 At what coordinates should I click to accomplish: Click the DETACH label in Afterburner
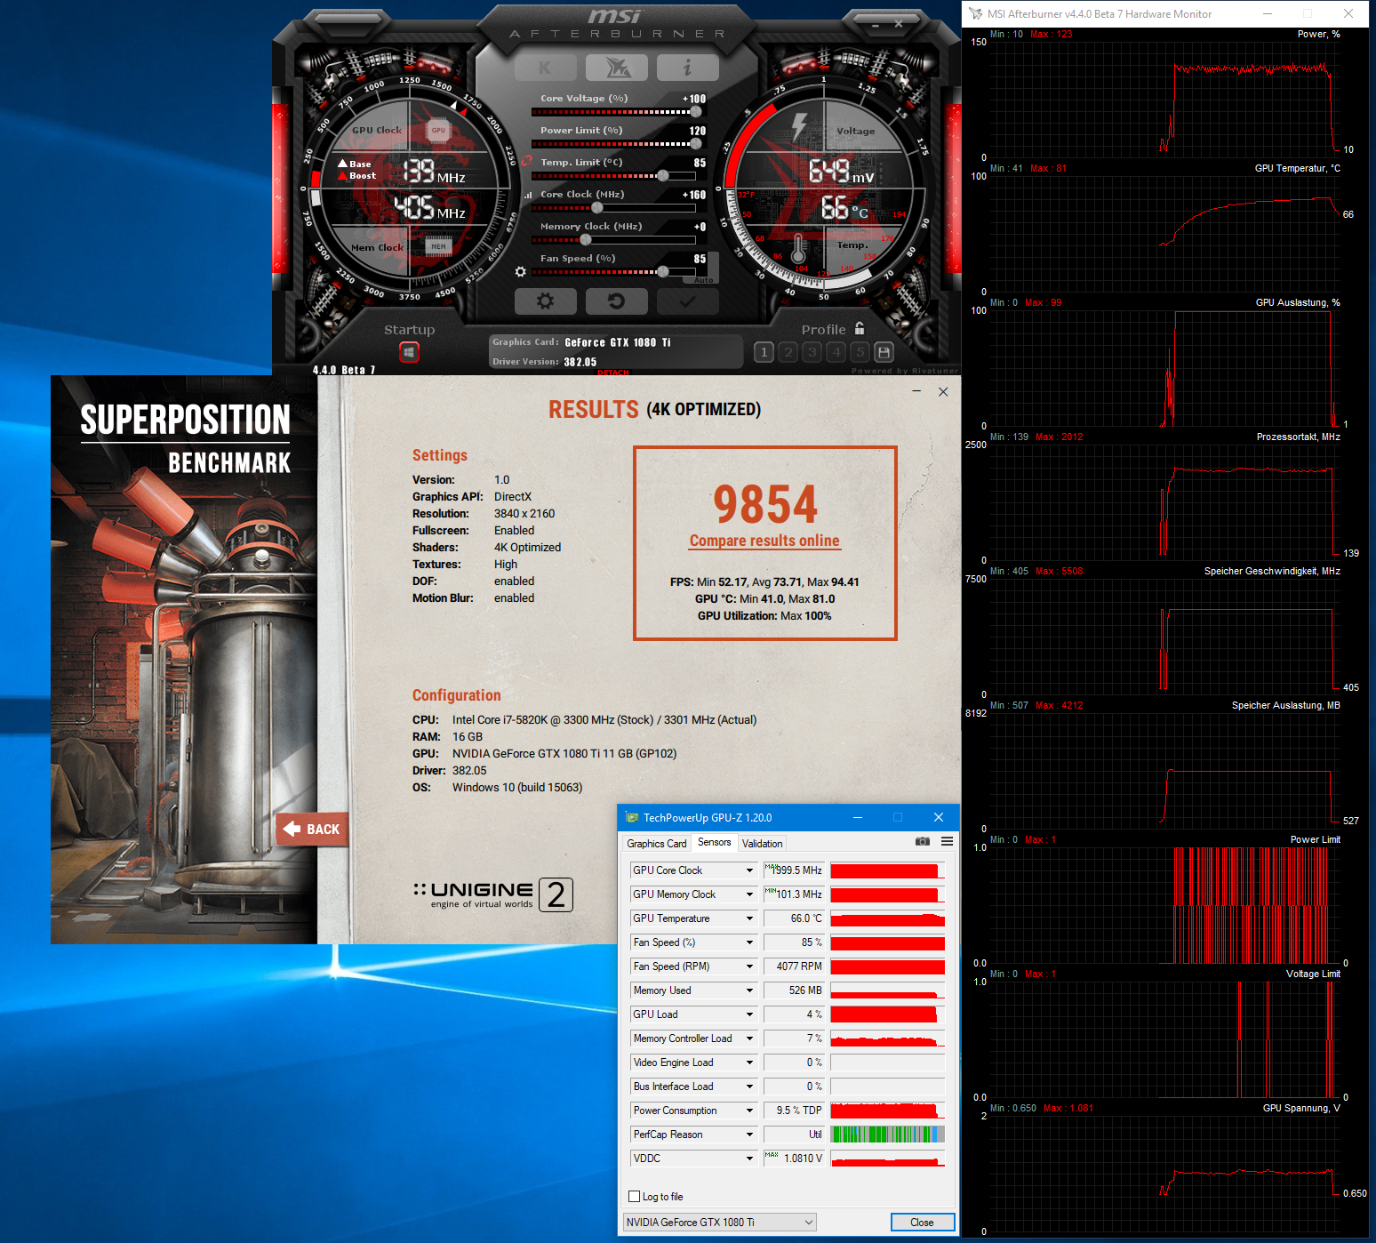613,372
